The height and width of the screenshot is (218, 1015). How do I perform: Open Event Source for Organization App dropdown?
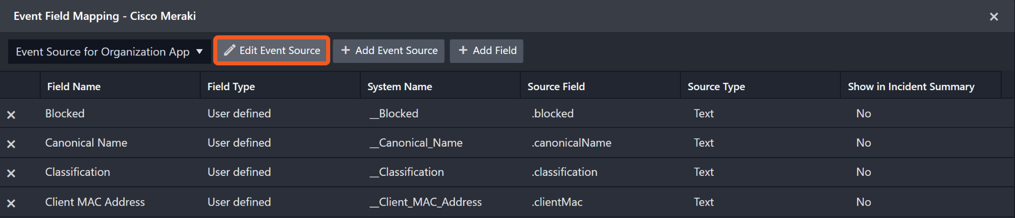tap(103, 52)
